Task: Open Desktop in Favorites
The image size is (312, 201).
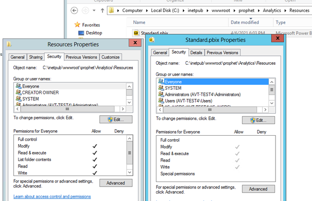Action: click(x=94, y=33)
